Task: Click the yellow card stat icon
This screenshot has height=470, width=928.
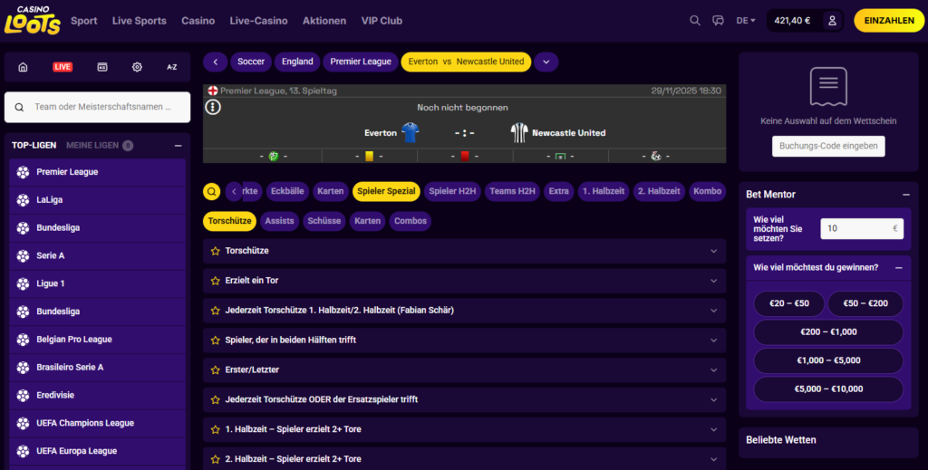Action: pyautogui.click(x=370, y=156)
